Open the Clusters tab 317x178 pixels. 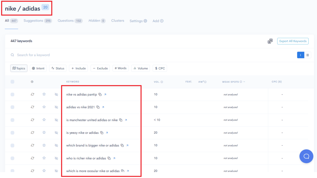(x=118, y=21)
